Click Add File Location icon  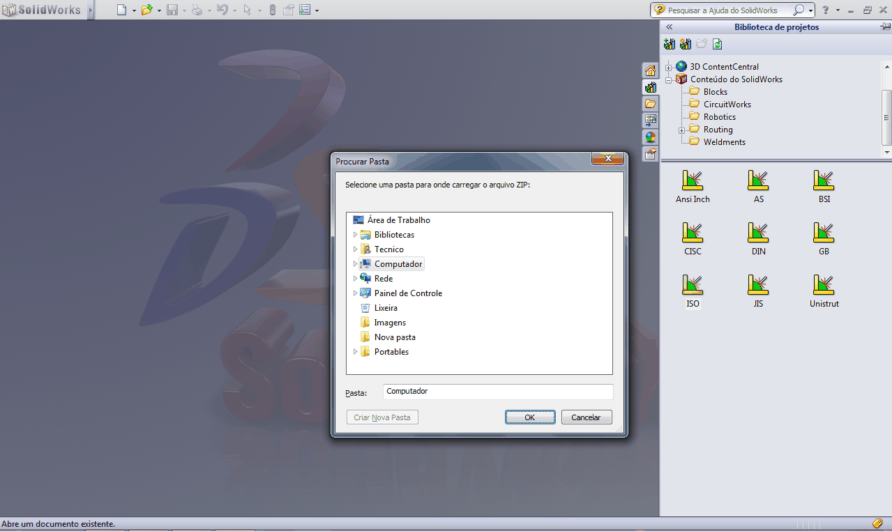[x=686, y=44]
